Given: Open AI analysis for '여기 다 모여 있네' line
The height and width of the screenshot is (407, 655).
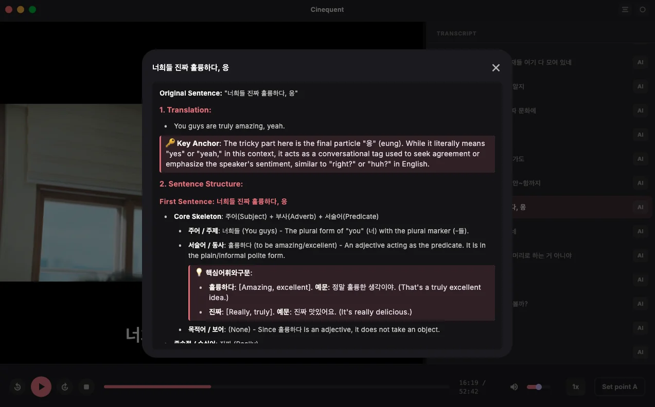Looking at the screenshot, I should pyautogui.click(x=641, y=62).
